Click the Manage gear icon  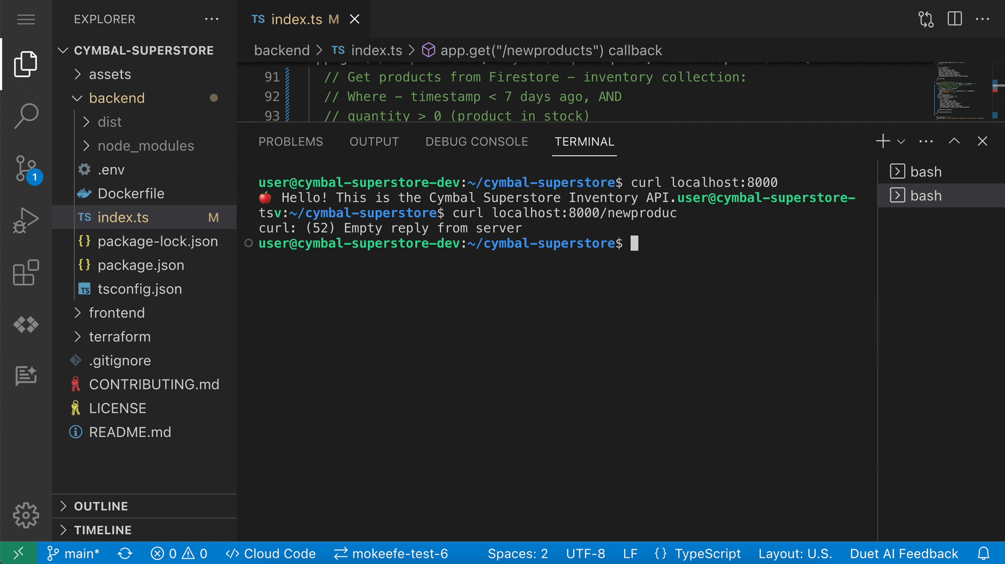26,515
